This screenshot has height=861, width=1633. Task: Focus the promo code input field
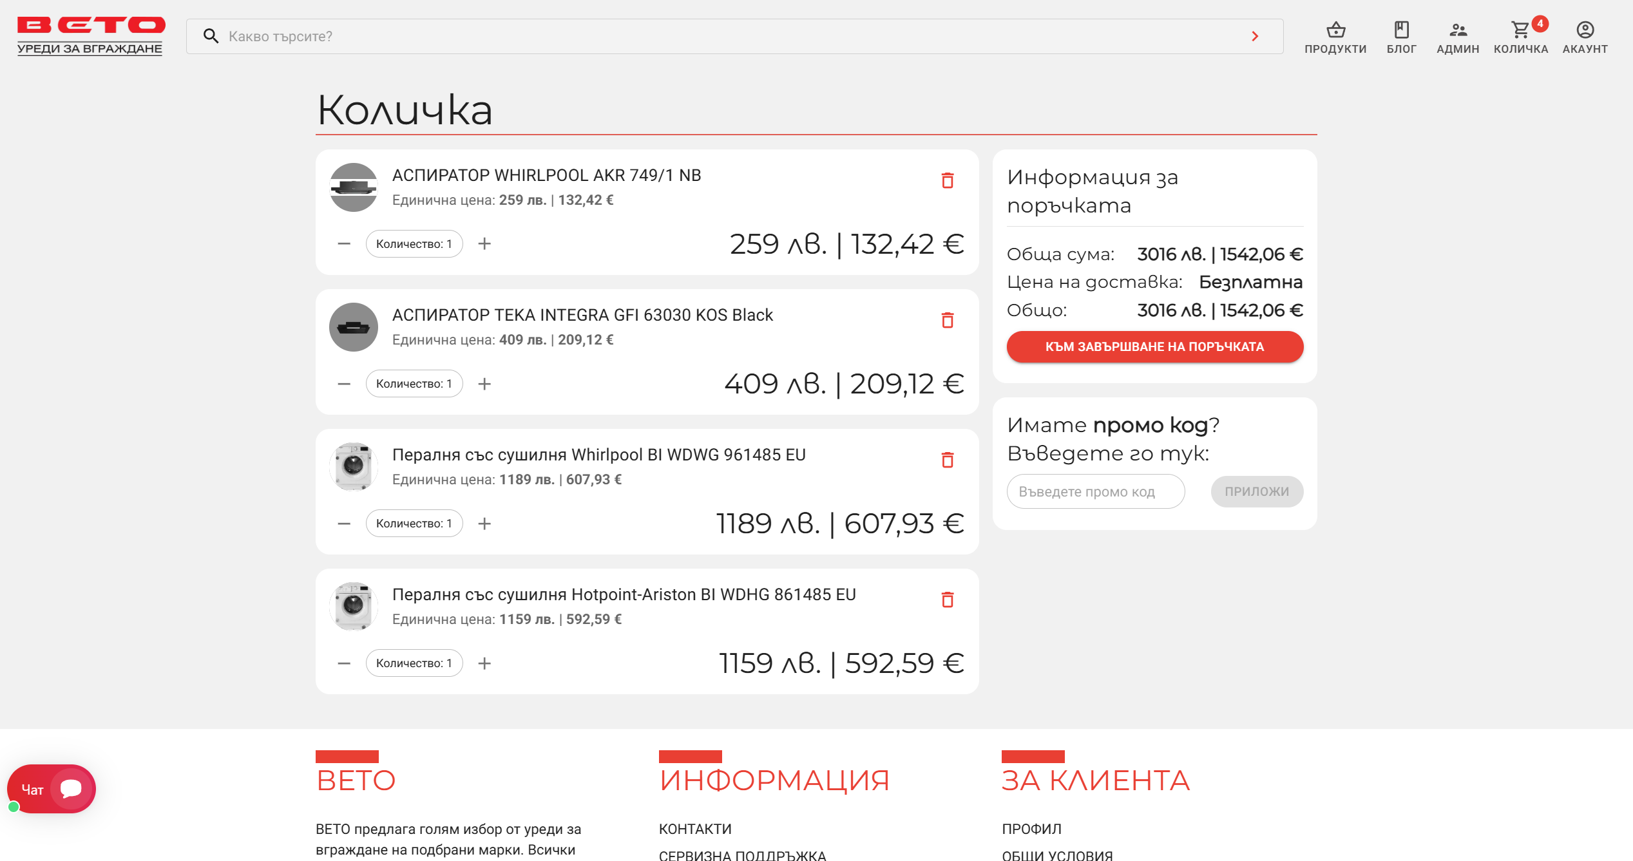1096,492
